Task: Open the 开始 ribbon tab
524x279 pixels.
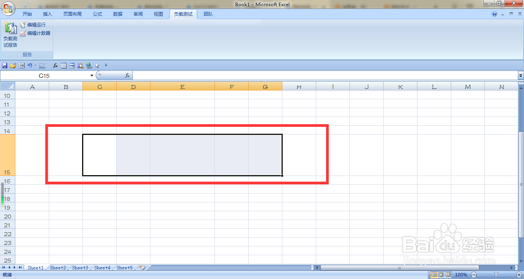Action: 27,14
